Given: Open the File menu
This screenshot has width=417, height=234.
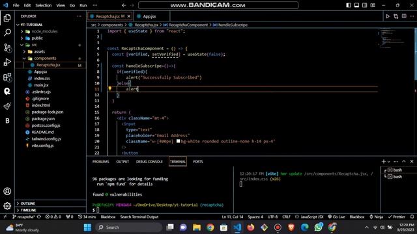Looking at the screenshot, I should pyautogui.click(x=16, y=5).
